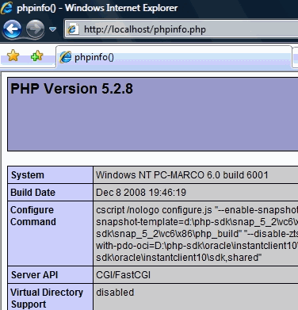
Task: Select the phpinfo() browser tab
Action: (x=174, y=57)
